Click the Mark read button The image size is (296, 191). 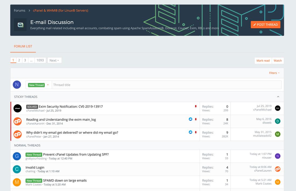[263, 61]
